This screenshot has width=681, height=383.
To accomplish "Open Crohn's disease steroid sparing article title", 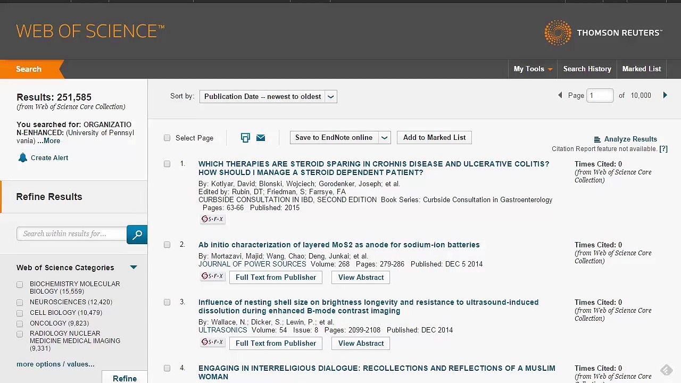I will coord(373,168).
